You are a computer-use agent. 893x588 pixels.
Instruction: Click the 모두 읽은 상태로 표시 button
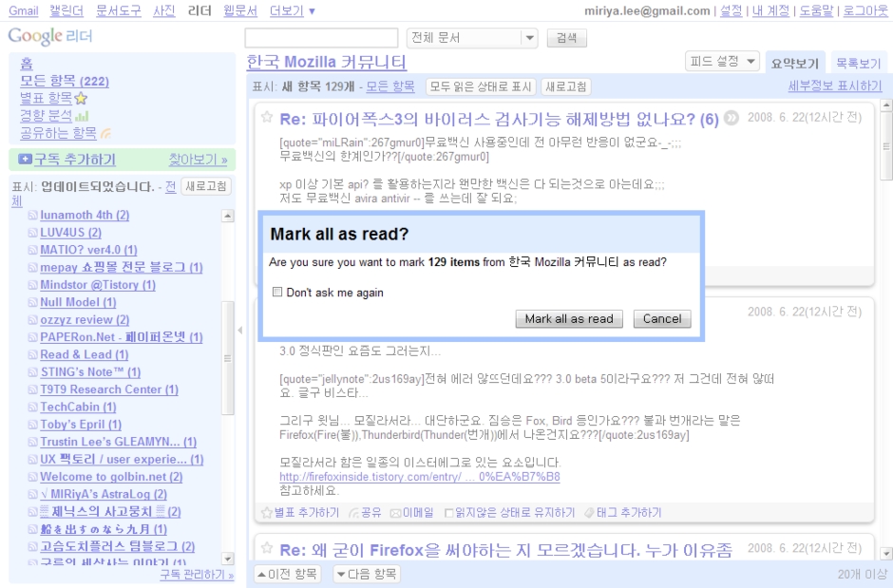pyautogui.click(x=481, y=86)
